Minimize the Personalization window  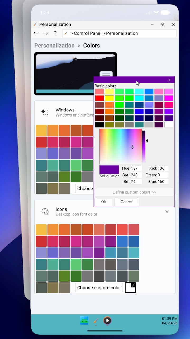152,24
